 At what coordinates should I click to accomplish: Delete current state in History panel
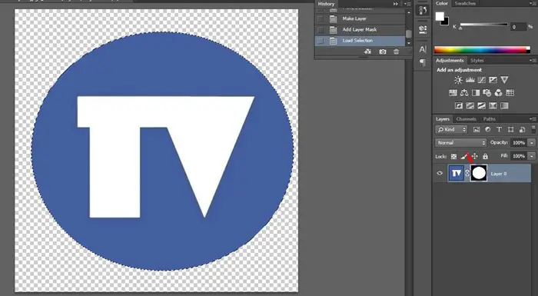pyautogui.click(x=397, y=52)
